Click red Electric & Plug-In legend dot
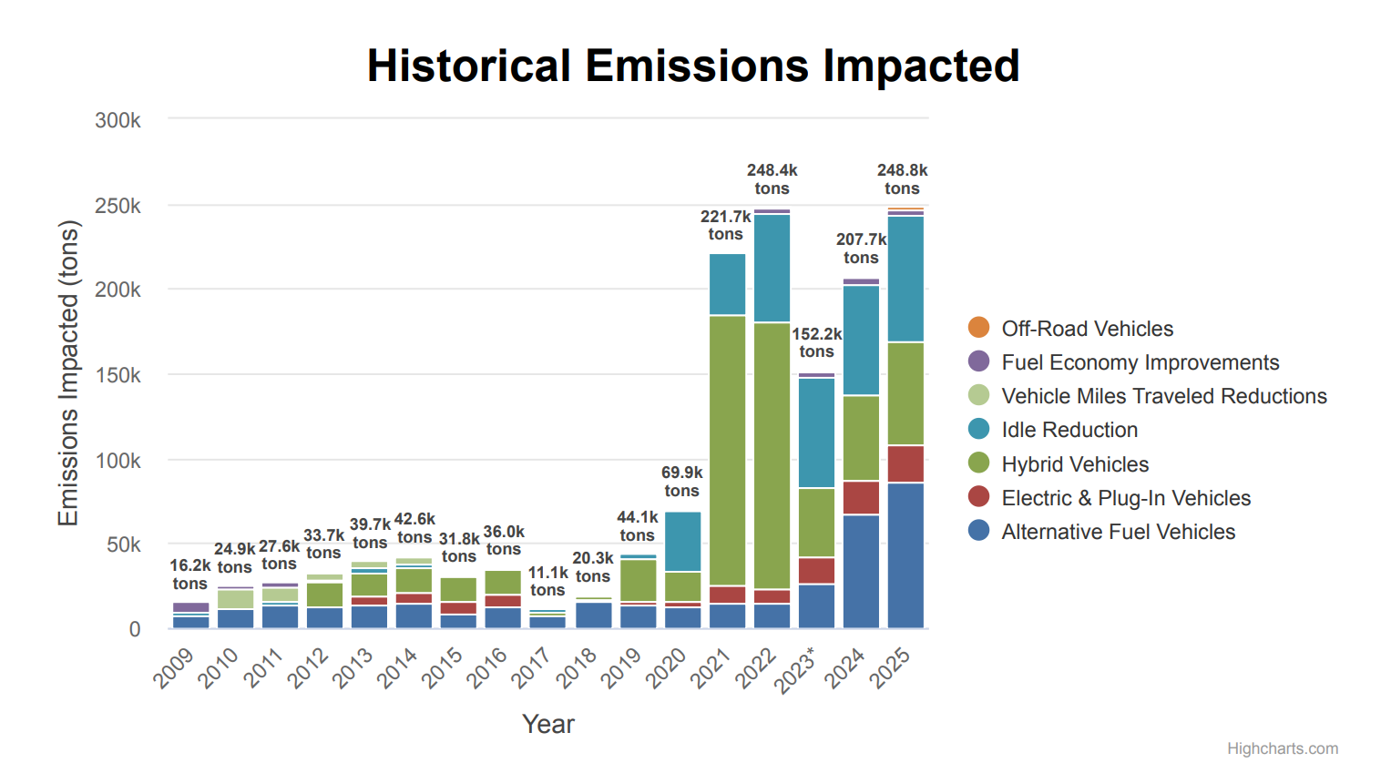 tap(978, 497)
